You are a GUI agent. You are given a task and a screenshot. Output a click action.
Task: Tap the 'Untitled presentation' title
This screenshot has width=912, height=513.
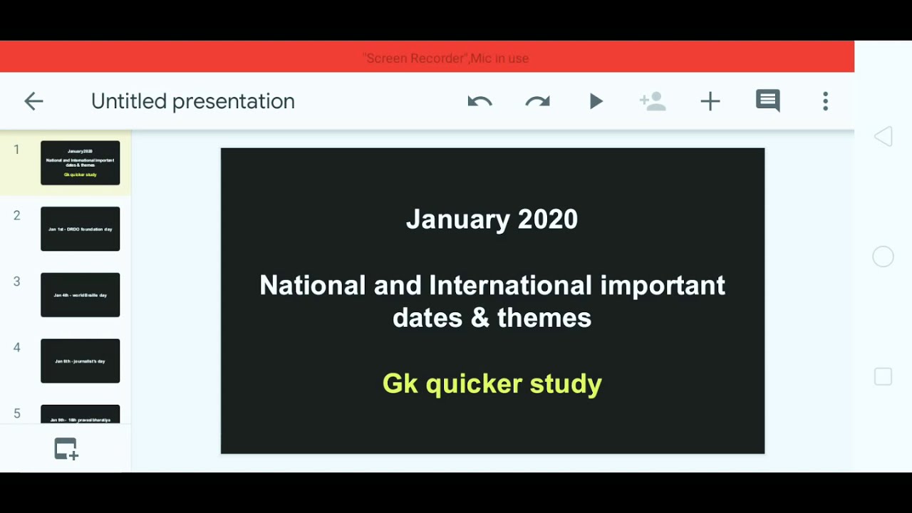click(193, 101)
